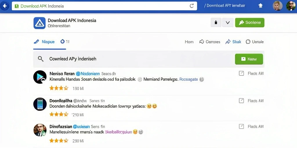Click the star rating on Doonlloallha post

point(59,114)
